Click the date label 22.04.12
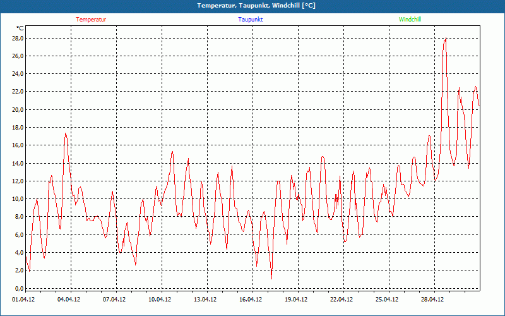Viewport: 505px width, 316px height. pyautogui.click(x=342, y=300)
